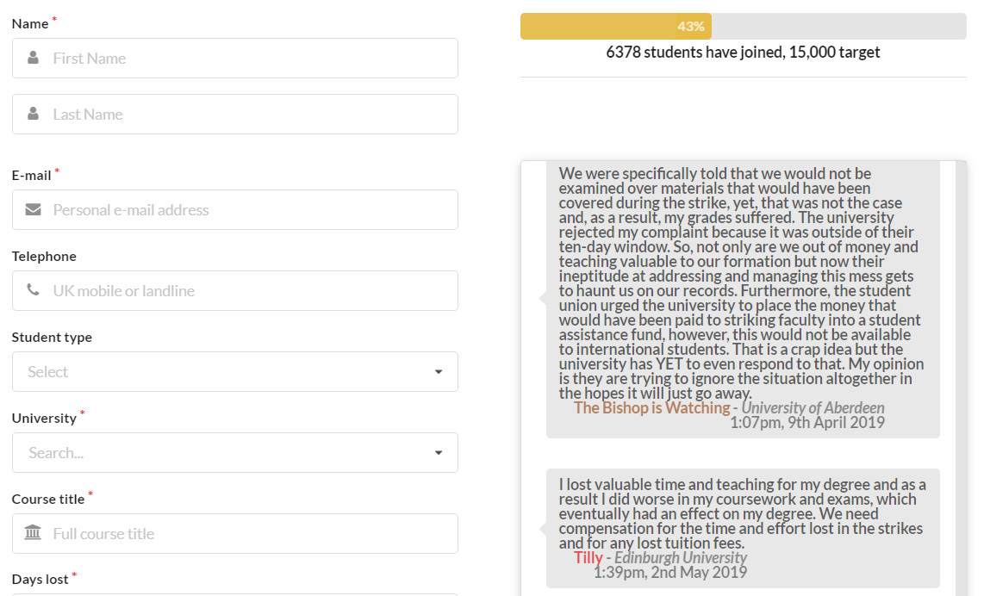Click the '1:39pm, 2nd May 2019' timestamp
Viewport: 990px width, 596px height.
tap(669, 572)
